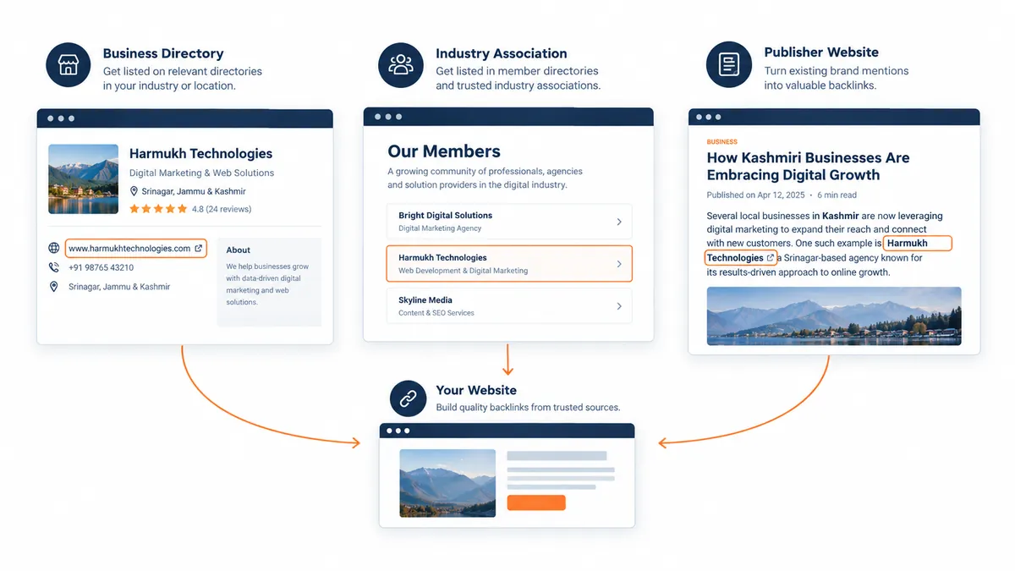Click the Business Directory storefront icon
Image resolution: width=1015 pixels, height=571 pixels.
pyautogui.click(x=68, y=65)
